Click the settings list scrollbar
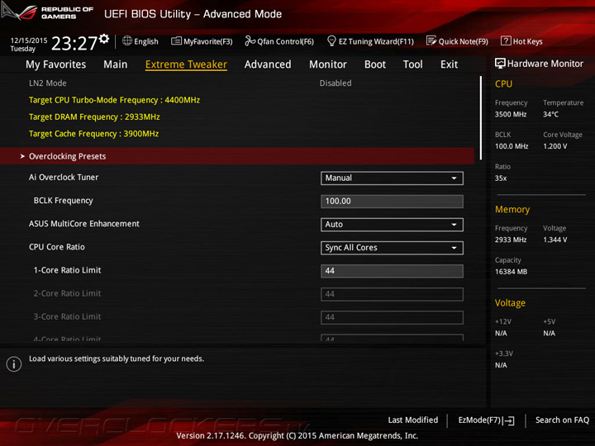 (x=481, y=118)
